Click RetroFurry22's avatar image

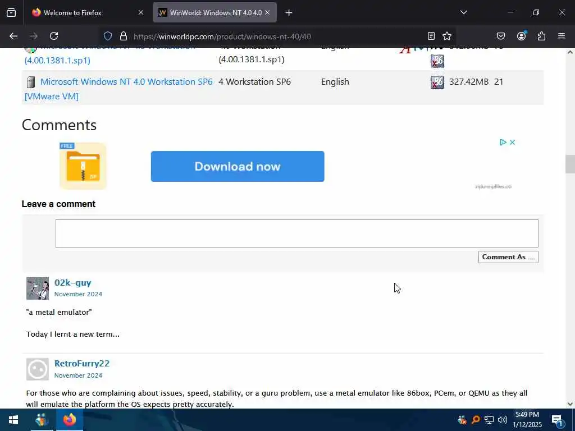tap(38, 369)
